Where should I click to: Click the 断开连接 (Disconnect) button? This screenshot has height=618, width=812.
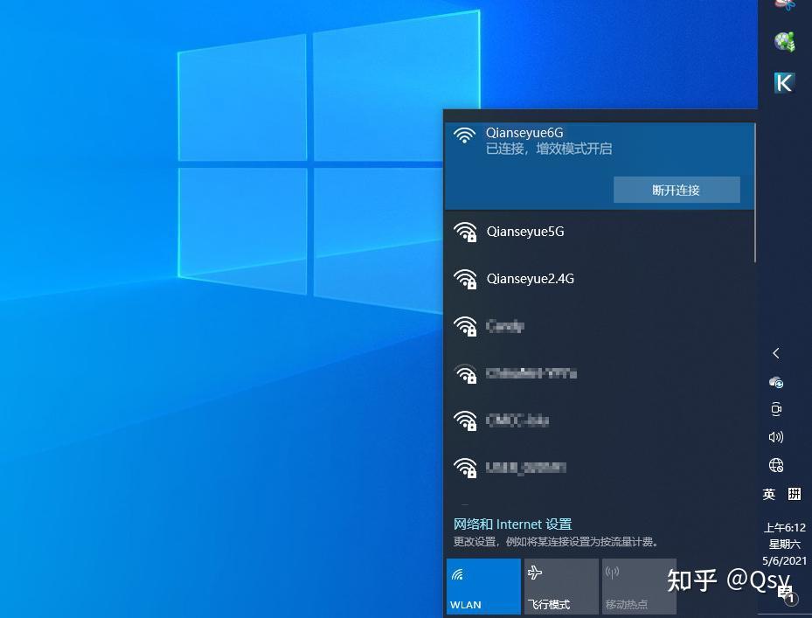pyautogui.click(x=677, y=190)
